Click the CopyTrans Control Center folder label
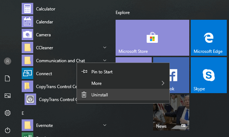The width and height of the screenshot is (229, 137). (56, 87)
